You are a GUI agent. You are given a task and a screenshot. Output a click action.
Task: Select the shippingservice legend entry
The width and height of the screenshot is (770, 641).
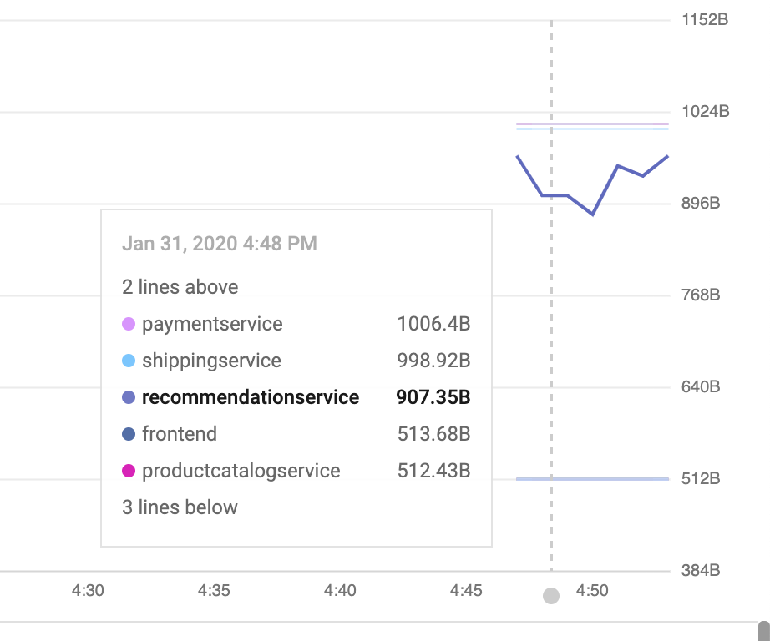[x=211, y=361]
